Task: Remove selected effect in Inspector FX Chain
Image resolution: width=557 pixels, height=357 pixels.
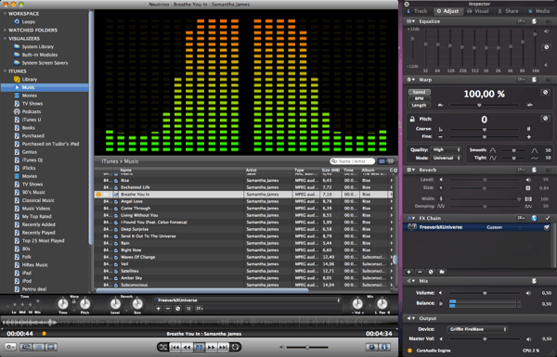Action: click(x=420, y=272)
